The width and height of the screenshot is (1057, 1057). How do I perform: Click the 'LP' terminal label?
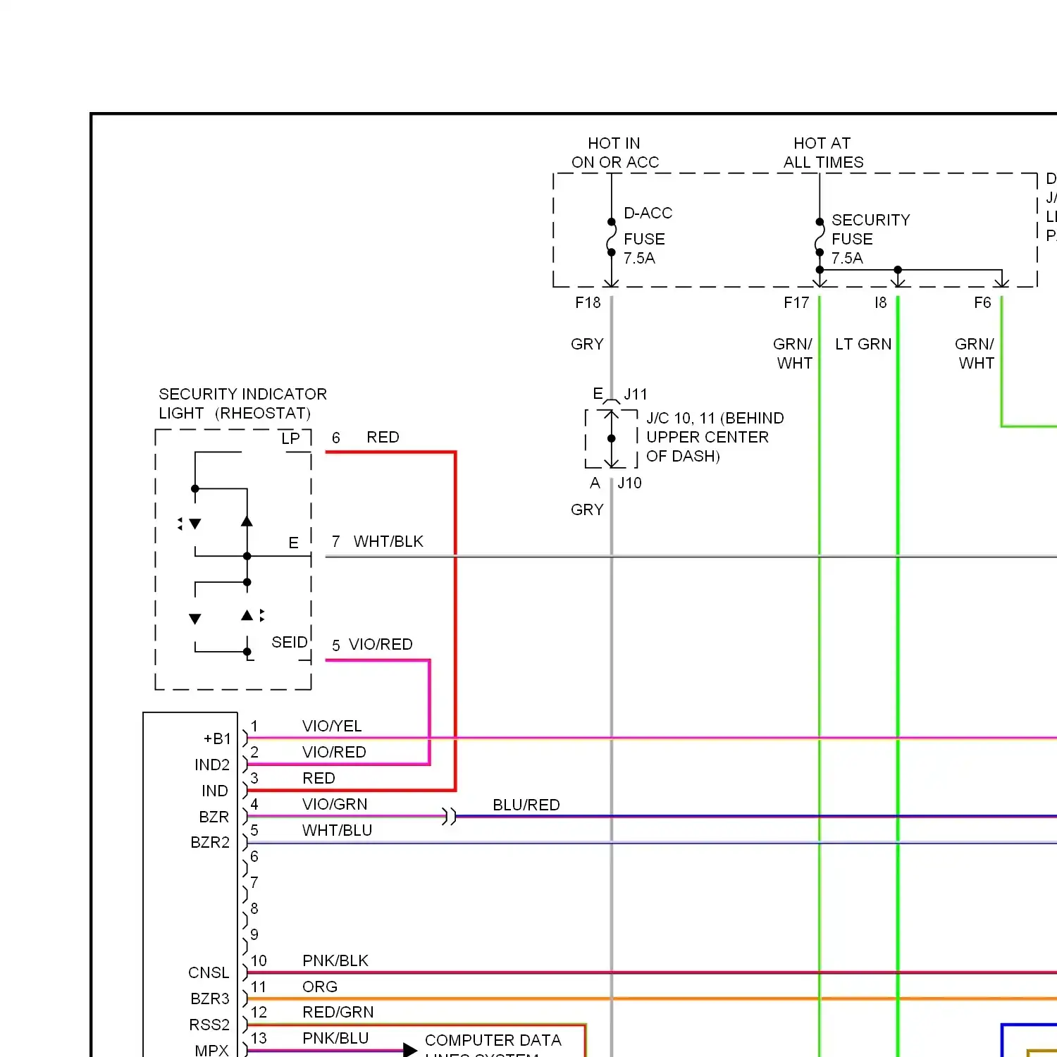[x=290, y=438]
